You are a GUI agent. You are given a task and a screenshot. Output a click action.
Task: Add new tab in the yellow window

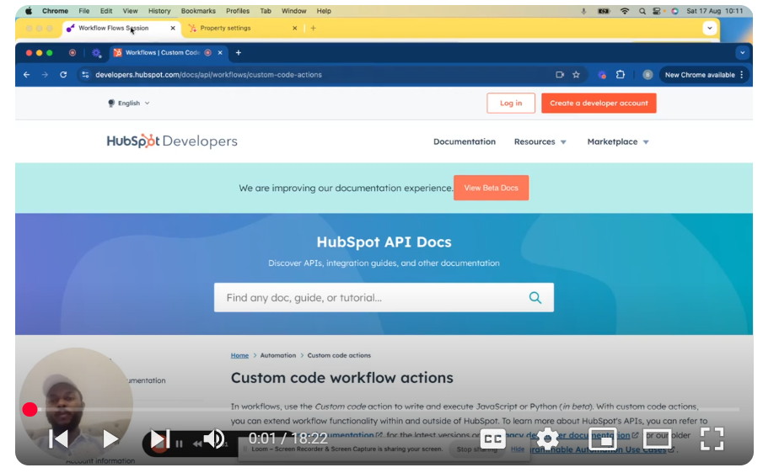pos(313,28)
